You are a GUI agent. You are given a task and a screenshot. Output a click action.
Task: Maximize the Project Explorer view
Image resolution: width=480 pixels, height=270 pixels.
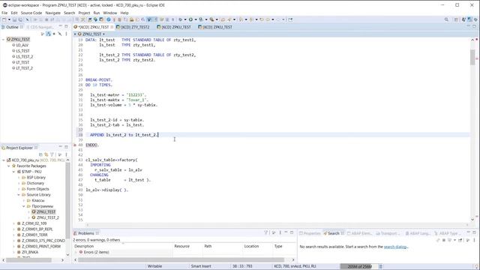coord(66,147)
